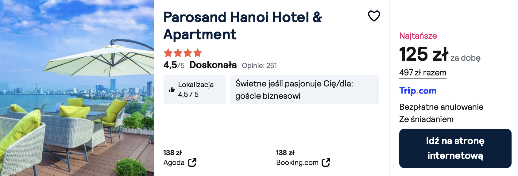Viewport: 518px width, 176px height.
Task: Click the 125 zł nightly price
Action: tap(423, 54)
